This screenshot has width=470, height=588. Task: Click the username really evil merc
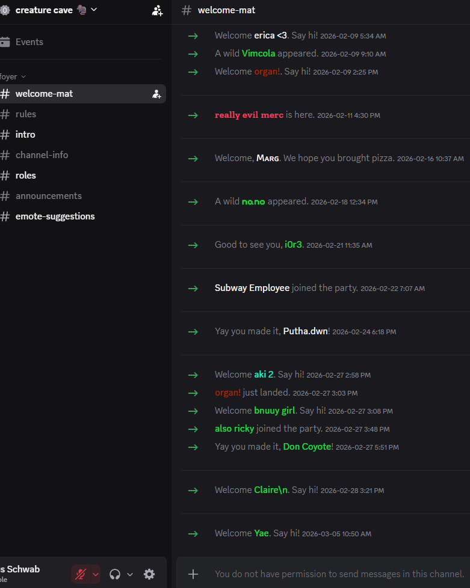(x=249, y=115)
